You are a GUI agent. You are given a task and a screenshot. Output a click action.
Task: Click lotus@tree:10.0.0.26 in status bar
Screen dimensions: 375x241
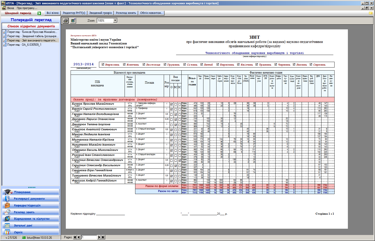39,237
